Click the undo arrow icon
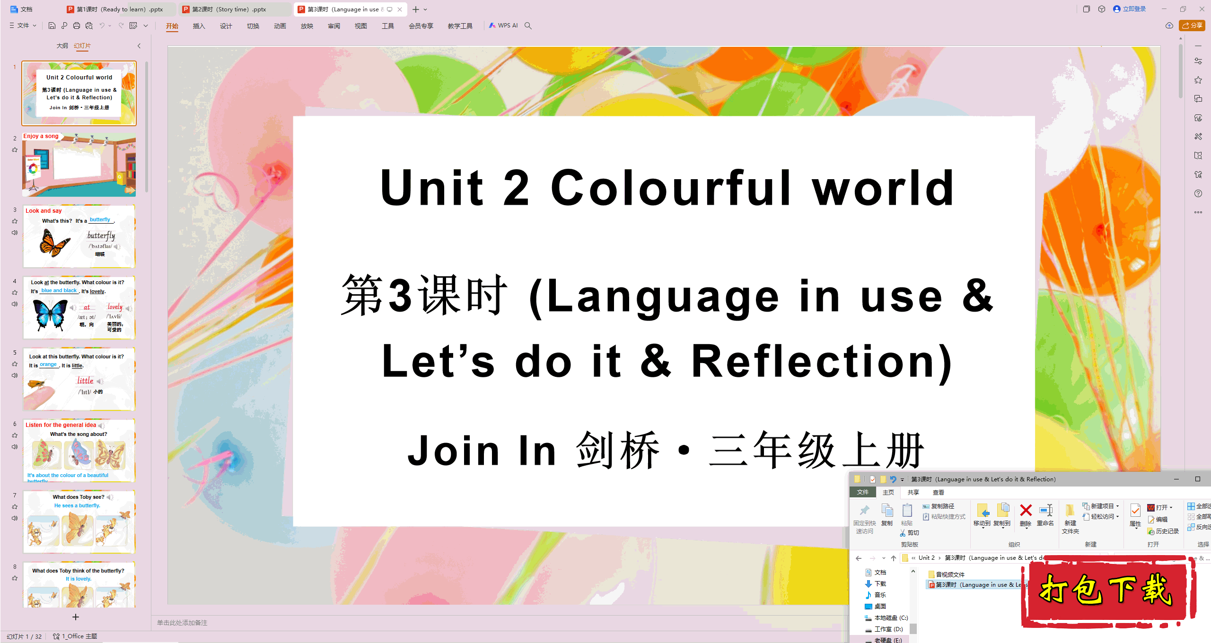Screen dimensions: 1211x643 102,26
